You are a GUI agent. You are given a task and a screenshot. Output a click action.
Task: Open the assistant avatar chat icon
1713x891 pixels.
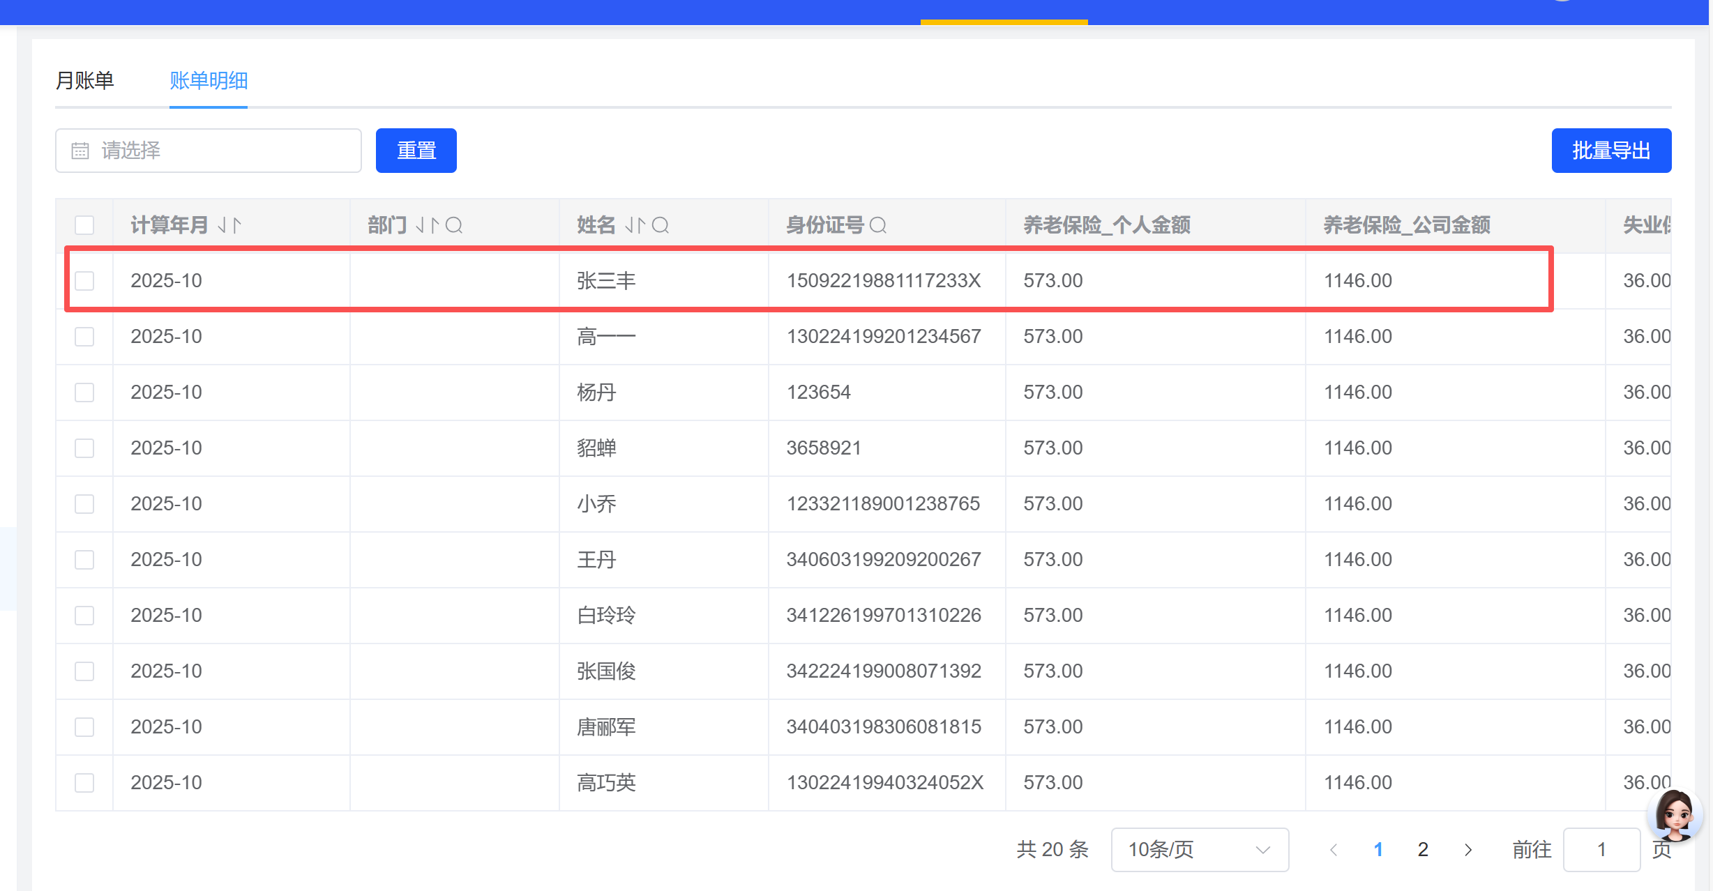tap(1674, 815)
